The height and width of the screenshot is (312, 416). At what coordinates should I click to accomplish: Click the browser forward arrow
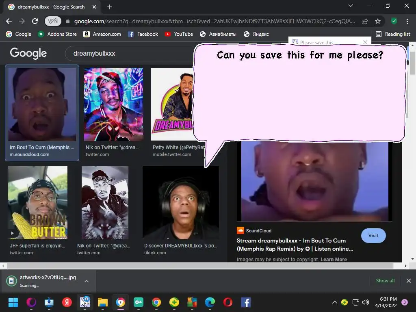tap(22, 21)
